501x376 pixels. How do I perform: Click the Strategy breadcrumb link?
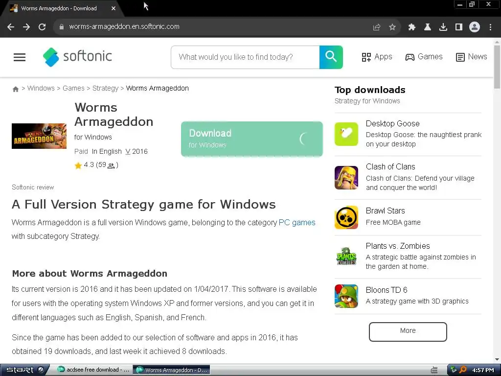tap(106, 88)
